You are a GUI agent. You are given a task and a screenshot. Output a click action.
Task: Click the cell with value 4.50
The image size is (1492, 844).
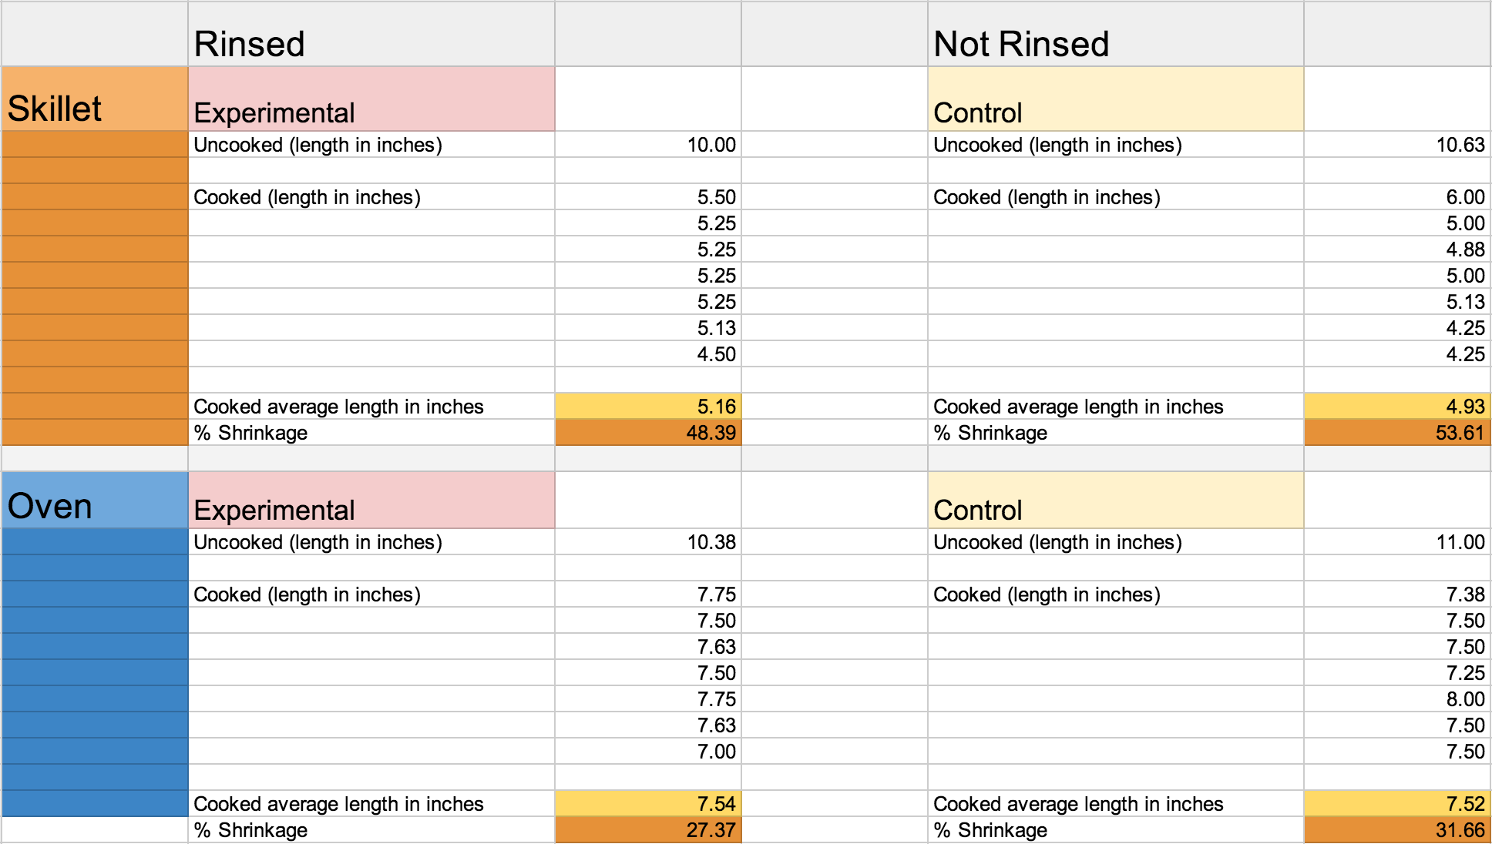(x=647, y=354)
